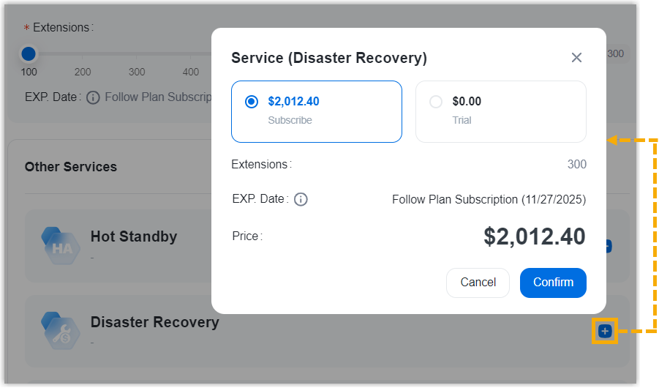Click the Hot Standby service title
This screenshot has width=659, height=388.
(x=134, y=236)
